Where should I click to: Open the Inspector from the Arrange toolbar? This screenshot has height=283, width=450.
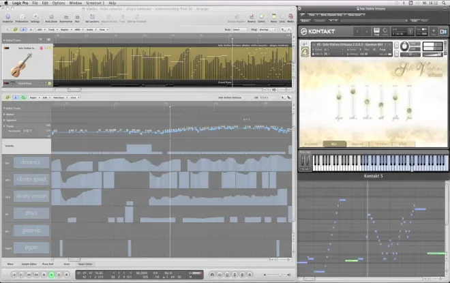click(7, 17)
